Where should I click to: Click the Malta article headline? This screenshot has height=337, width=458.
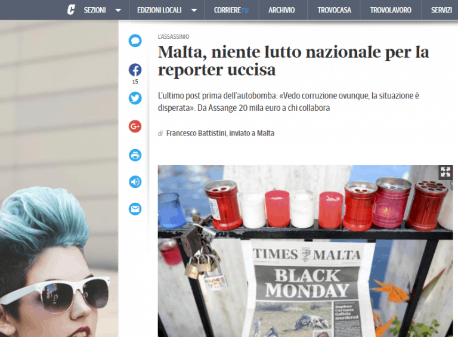(x=293, y=61)
